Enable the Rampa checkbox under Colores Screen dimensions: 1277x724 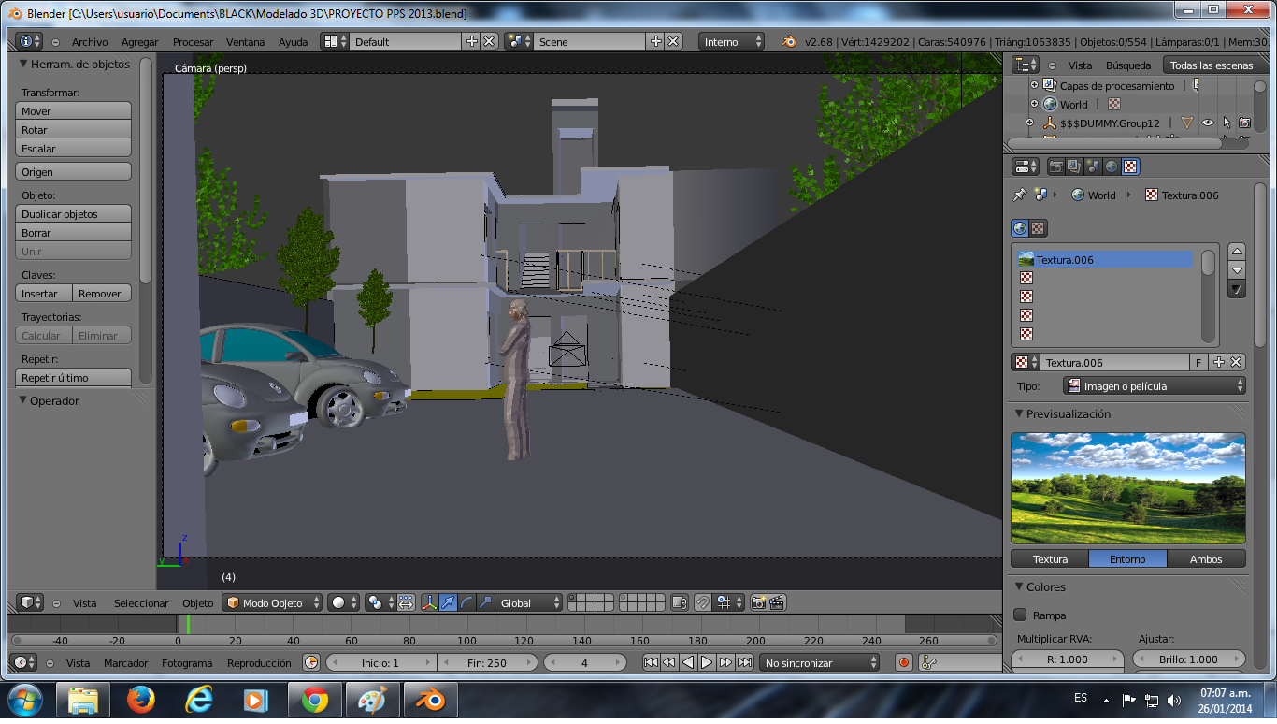point(1021,615)
